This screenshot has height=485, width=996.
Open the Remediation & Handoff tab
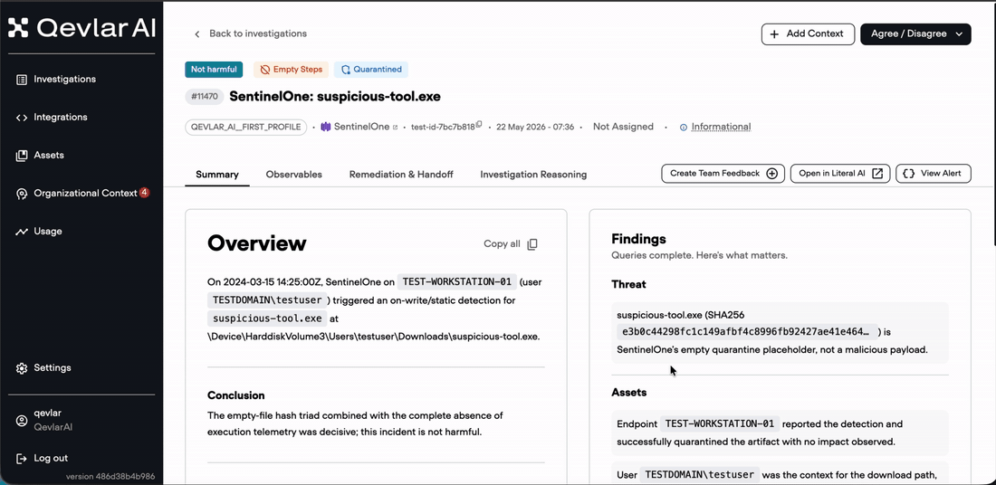(x=401, y=175)
